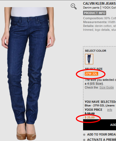Click the gray bullet beside Activate A Premie
116x141 pixels.
(84, 140)
